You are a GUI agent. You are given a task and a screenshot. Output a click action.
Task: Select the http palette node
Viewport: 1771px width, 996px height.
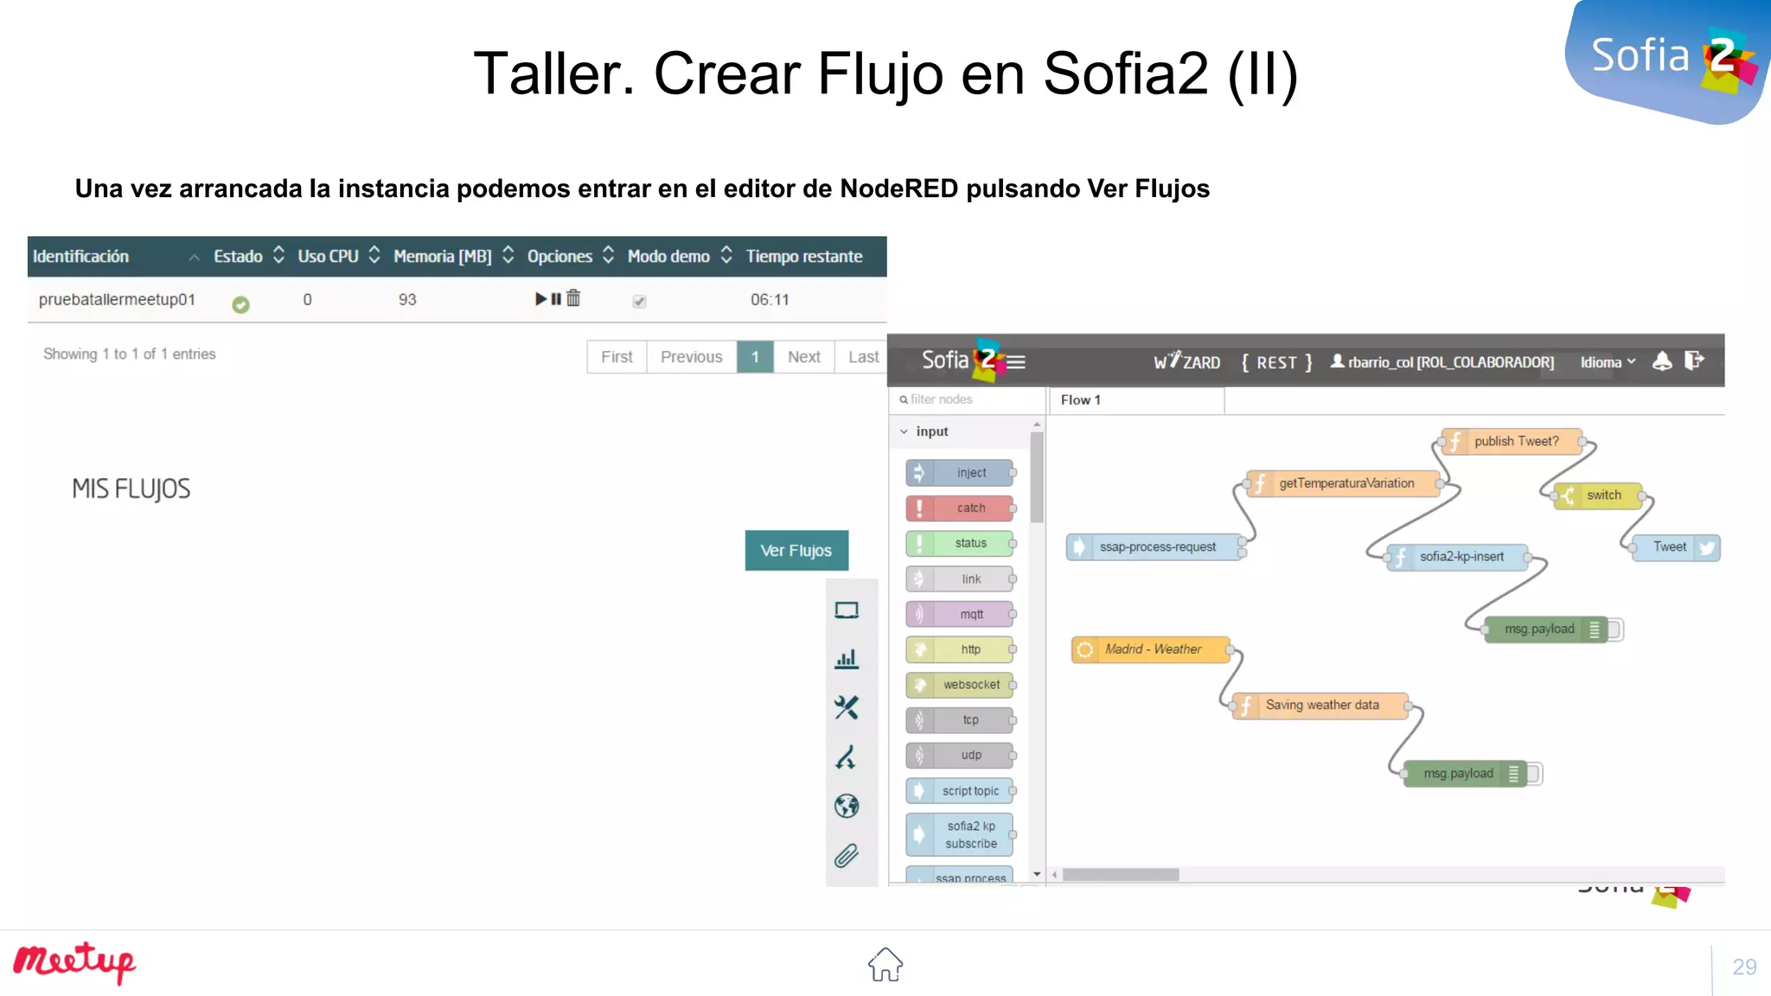click(x=960, y=649)
